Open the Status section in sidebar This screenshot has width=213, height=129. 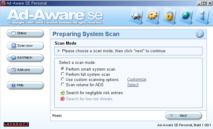(25, 33)
